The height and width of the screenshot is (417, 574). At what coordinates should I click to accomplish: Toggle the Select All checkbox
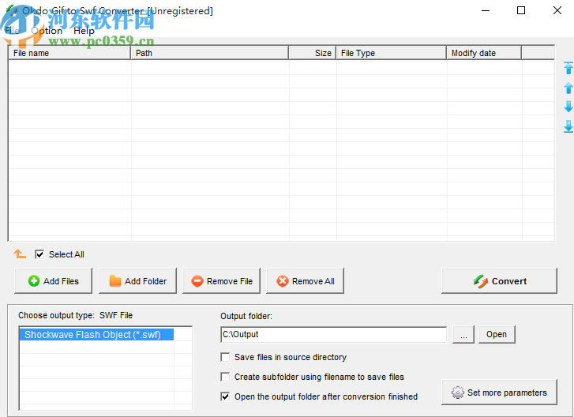pos(39,254)
